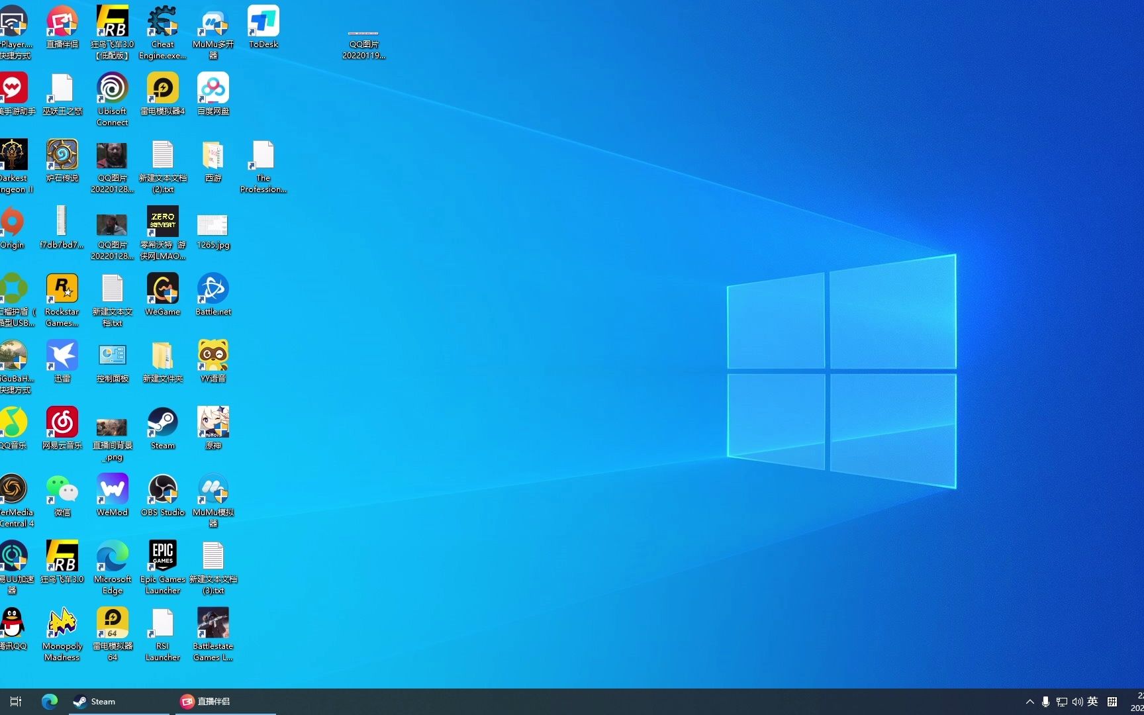Launch Microsoft Edge desktop icon
Screen dimensions: 1144x715
[113, 567]
